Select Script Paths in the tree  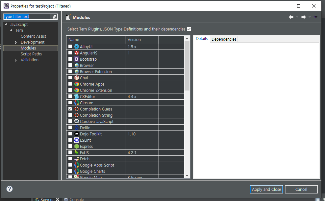pyautogui.click(x=31, y=54)
